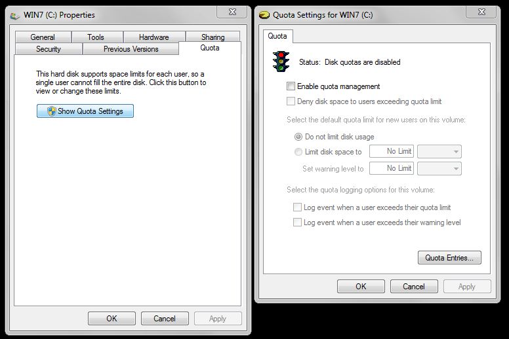Click the 'This hard disk supports space limits' description
This screenshot has width=509, height=339.
coord(121,82)
